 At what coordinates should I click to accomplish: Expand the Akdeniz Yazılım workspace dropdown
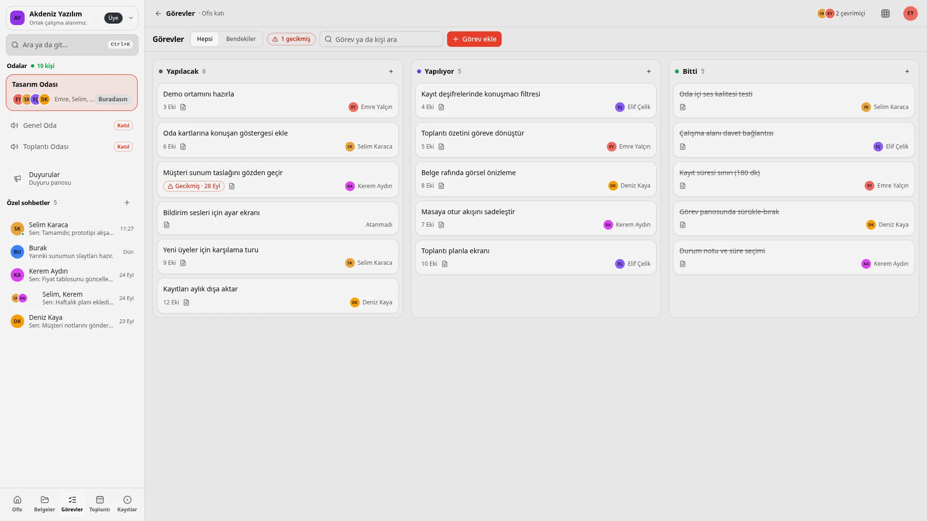(x=130, y=18)
